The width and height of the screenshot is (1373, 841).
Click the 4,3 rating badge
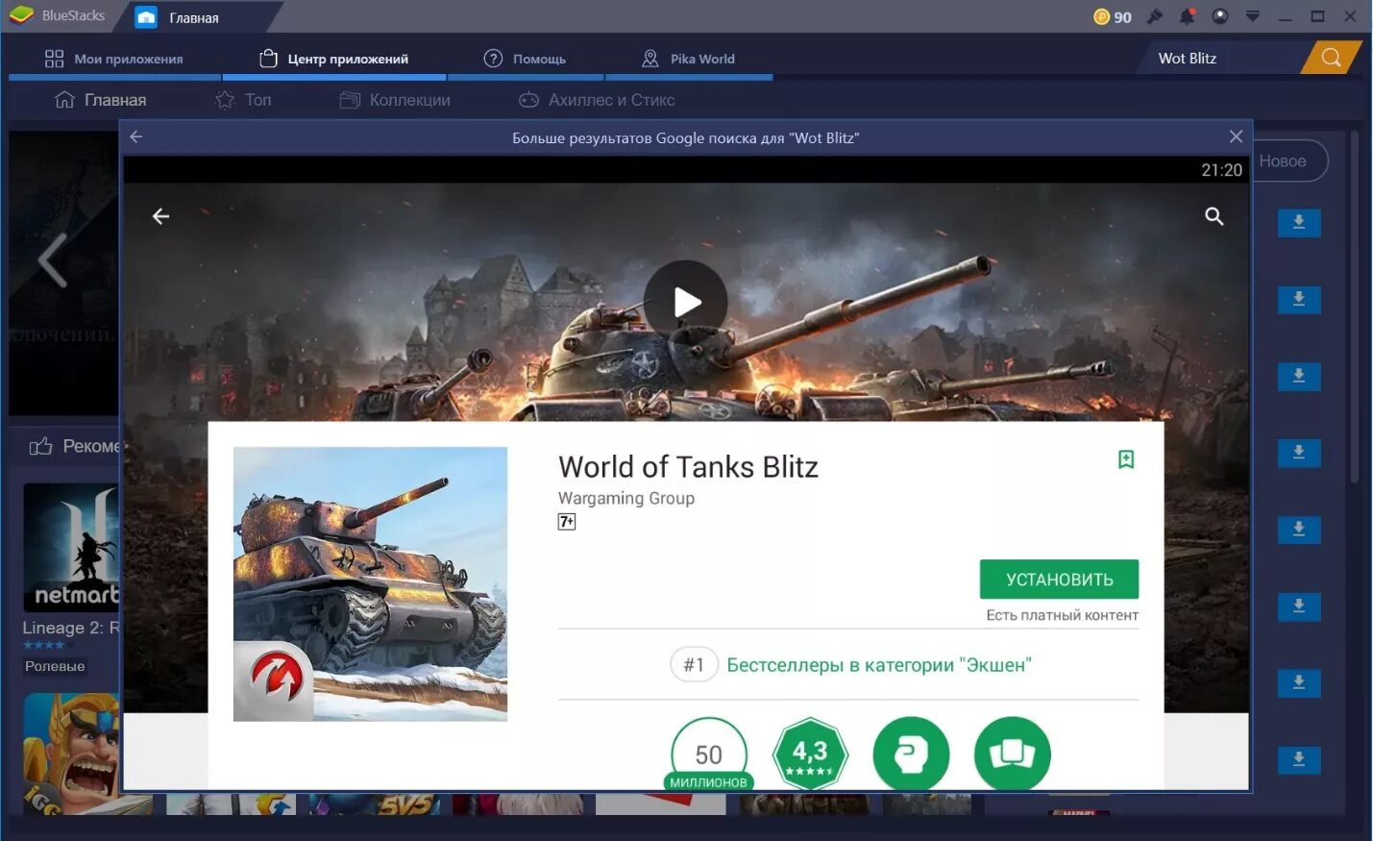[x=810, y=754]
